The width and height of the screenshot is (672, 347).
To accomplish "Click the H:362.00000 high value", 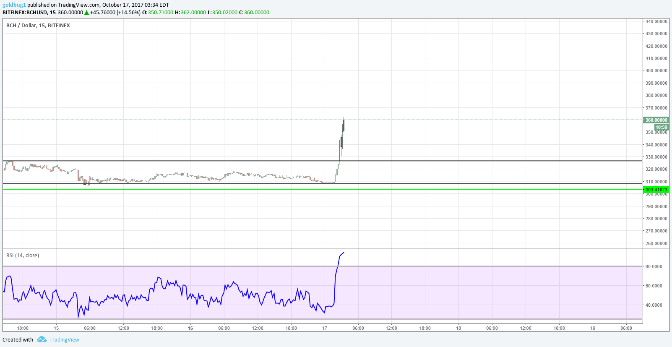I will [190, 13].
